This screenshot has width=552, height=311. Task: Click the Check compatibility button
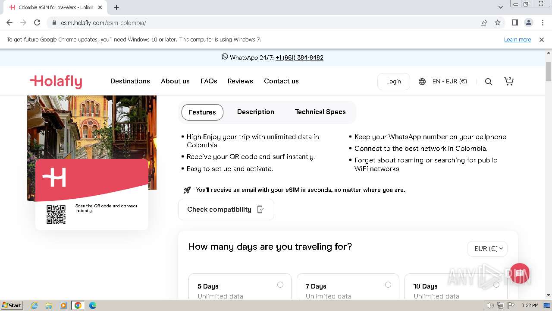(x=226, y=209)
